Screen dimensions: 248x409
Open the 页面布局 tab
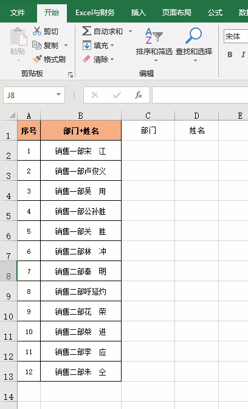click(x=177, y=13)
